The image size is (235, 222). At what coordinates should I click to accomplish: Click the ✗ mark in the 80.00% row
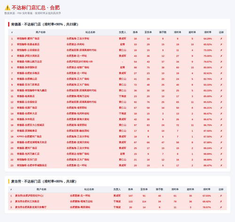pos(221,67)
